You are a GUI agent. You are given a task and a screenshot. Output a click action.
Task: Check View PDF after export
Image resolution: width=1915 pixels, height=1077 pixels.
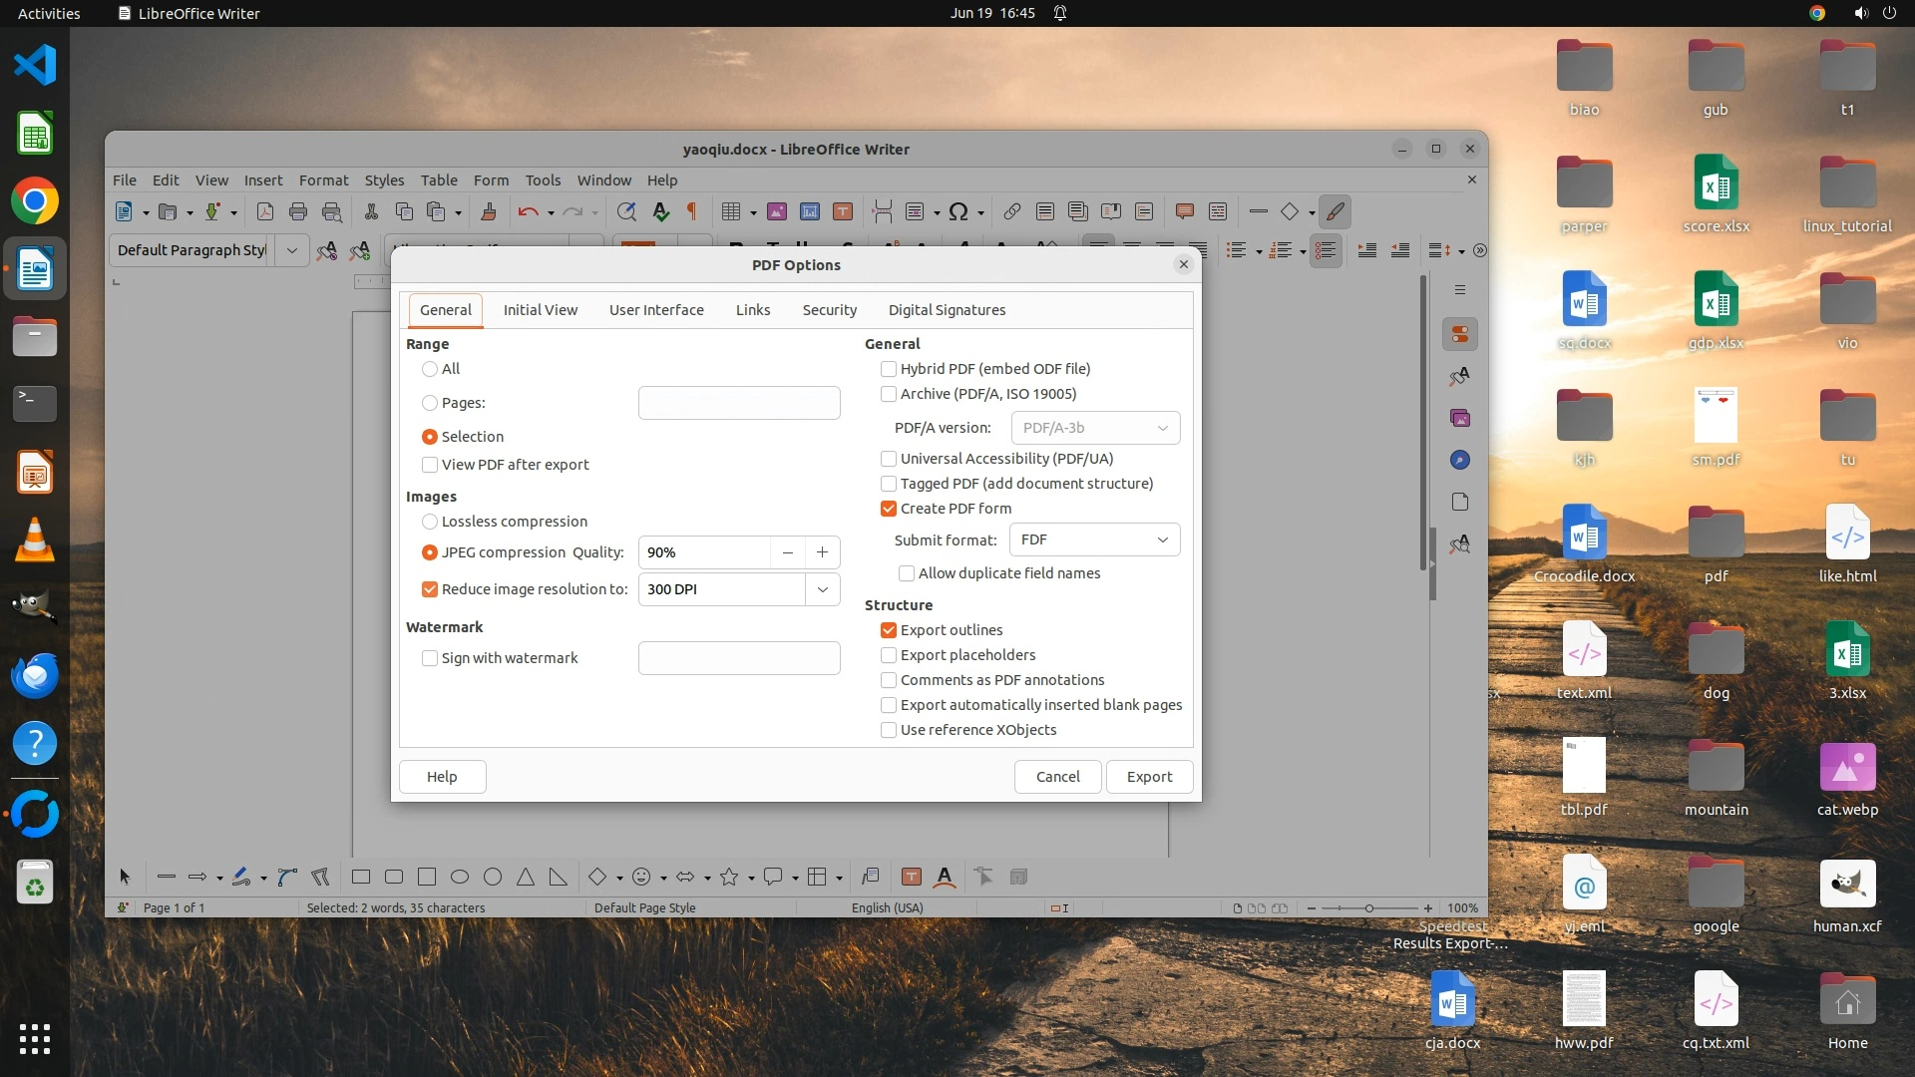[x=430, y=465]
